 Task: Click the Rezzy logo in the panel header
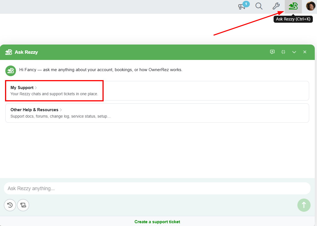pos(9,52)
